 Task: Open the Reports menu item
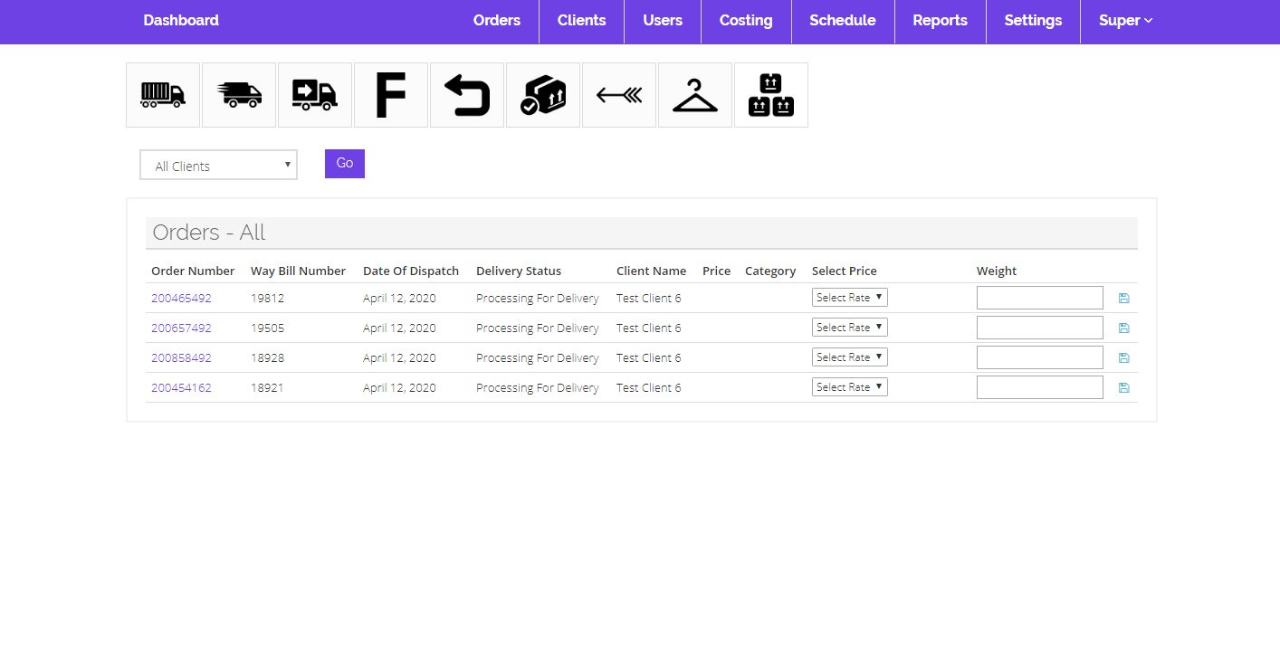[940, 21]
